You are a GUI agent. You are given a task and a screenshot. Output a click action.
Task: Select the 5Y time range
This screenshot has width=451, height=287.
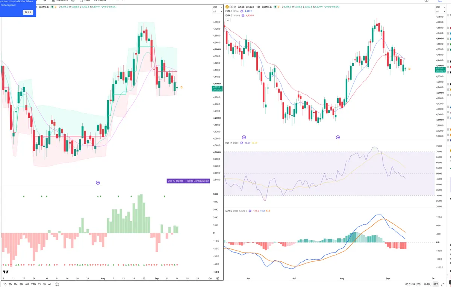pos(45,284)
